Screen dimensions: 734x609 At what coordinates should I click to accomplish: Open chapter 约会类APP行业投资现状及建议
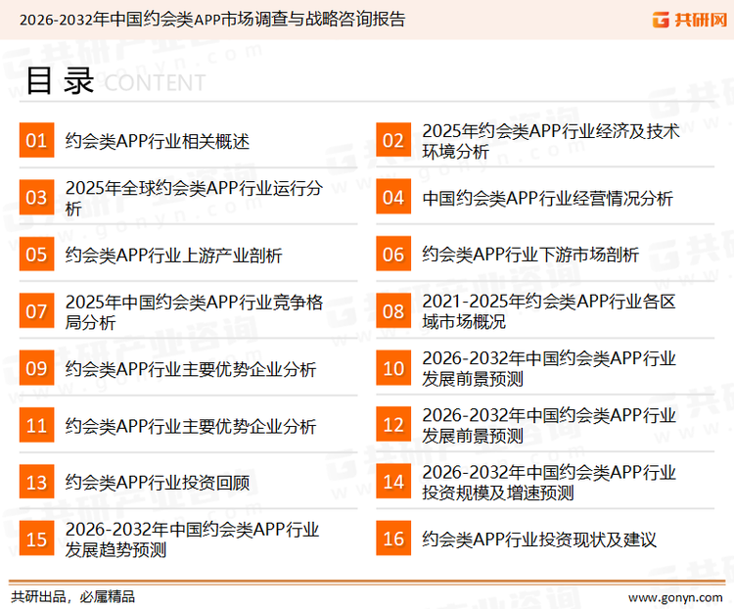click(539, 539)
